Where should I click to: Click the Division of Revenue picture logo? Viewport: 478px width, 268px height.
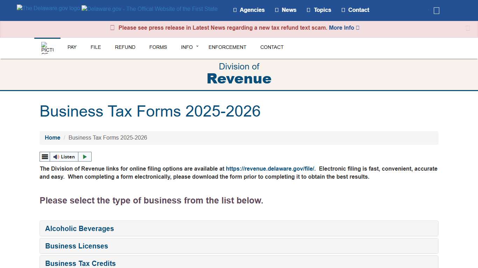coord(47,48)
